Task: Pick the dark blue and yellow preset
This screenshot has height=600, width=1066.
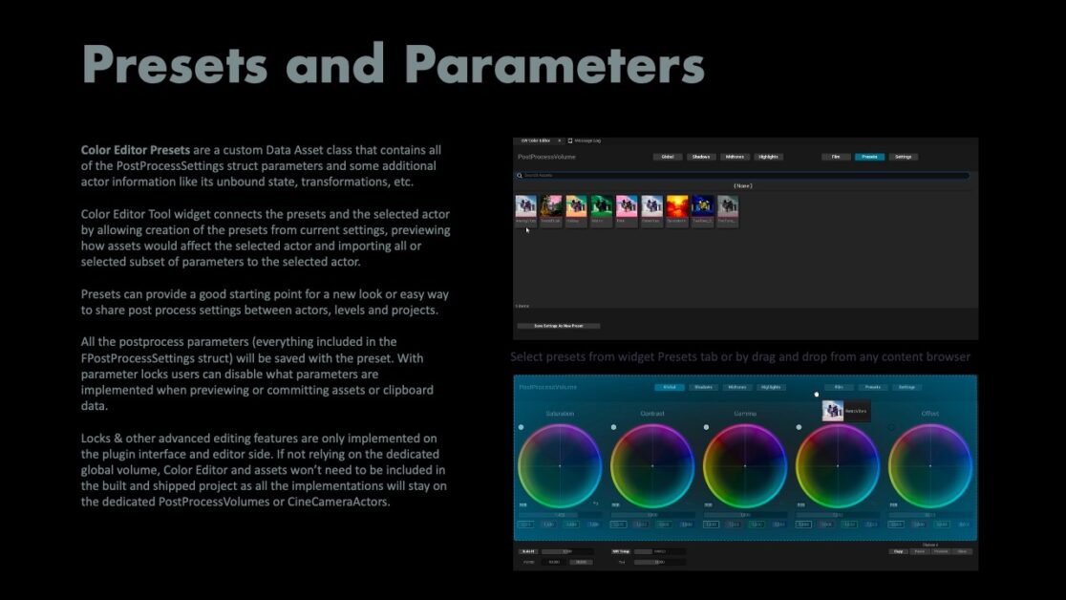Action: point(702,206)
